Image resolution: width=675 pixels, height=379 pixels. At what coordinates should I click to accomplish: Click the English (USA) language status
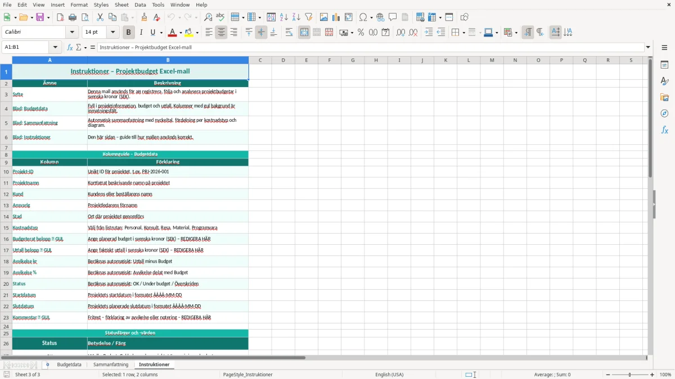389,375
